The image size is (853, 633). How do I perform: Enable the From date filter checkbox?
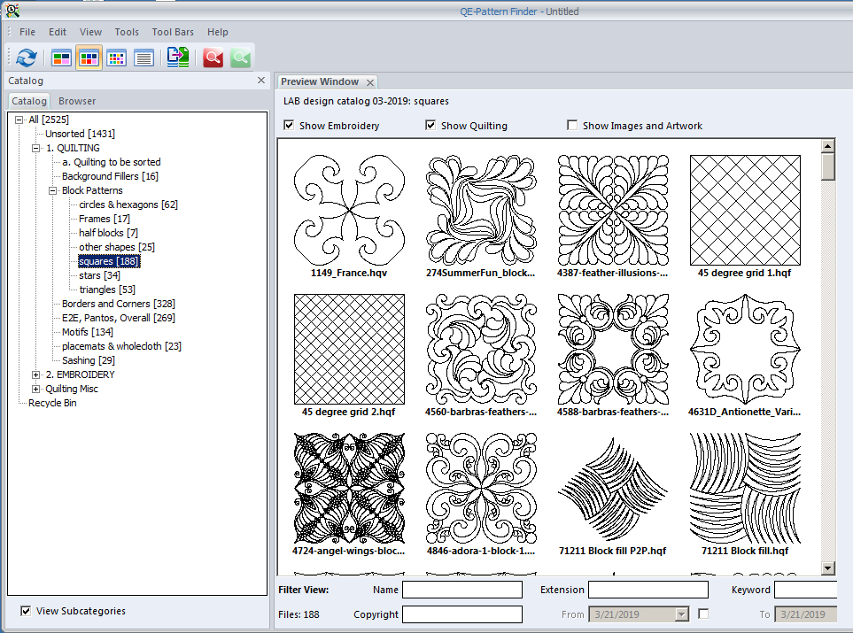[x=703, y=614]
